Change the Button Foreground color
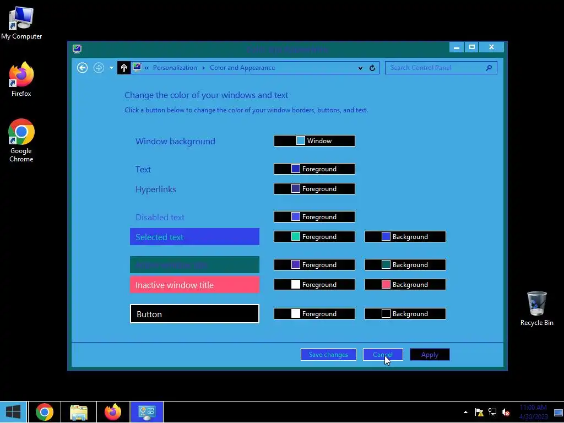Image resolution: width=564 pixels, height=423 pixels. point(314,313)
